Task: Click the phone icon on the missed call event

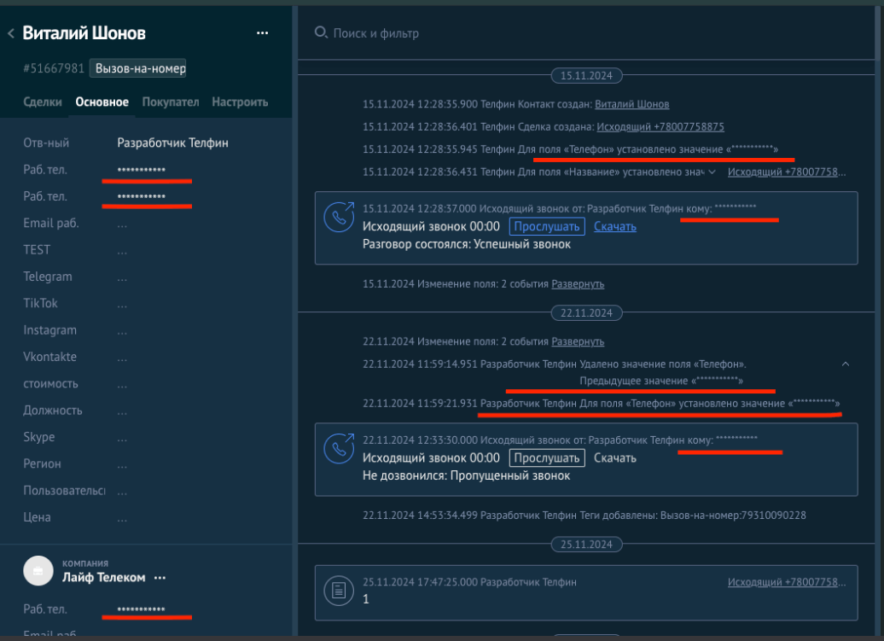Action: coord(340,447)
